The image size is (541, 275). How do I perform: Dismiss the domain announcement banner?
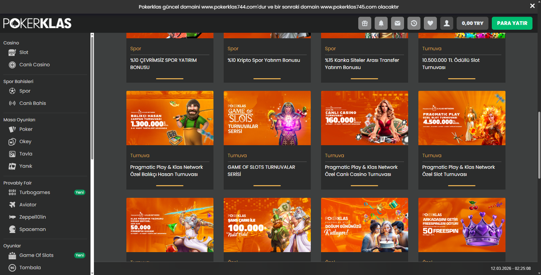[532, 6]
